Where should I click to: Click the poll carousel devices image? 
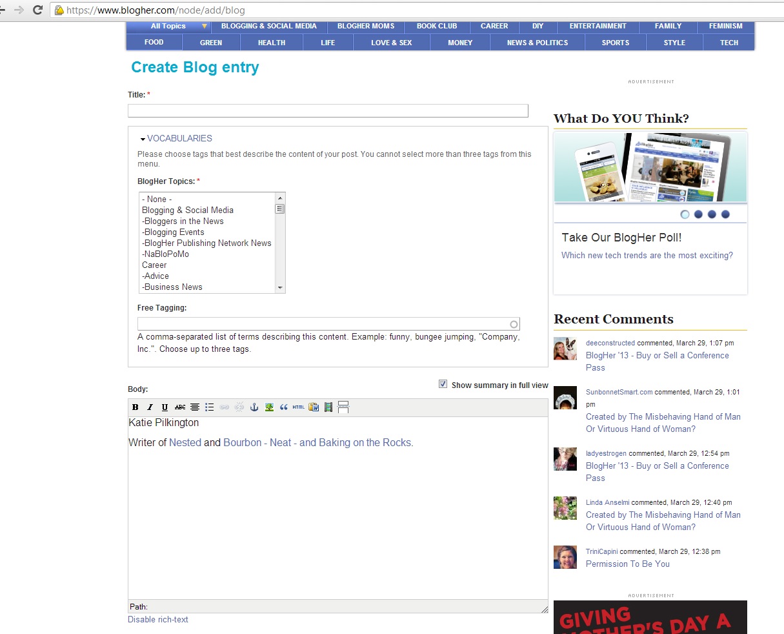(650, 167)
